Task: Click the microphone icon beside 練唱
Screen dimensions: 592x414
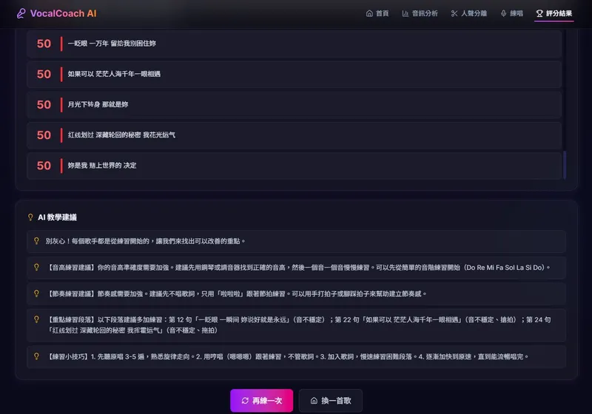Action: click(503, 13)
